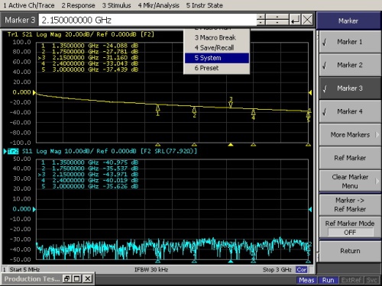
Task: Click the cyan reference position arrow left of the Tr2 graph
Action: [34, 210]
